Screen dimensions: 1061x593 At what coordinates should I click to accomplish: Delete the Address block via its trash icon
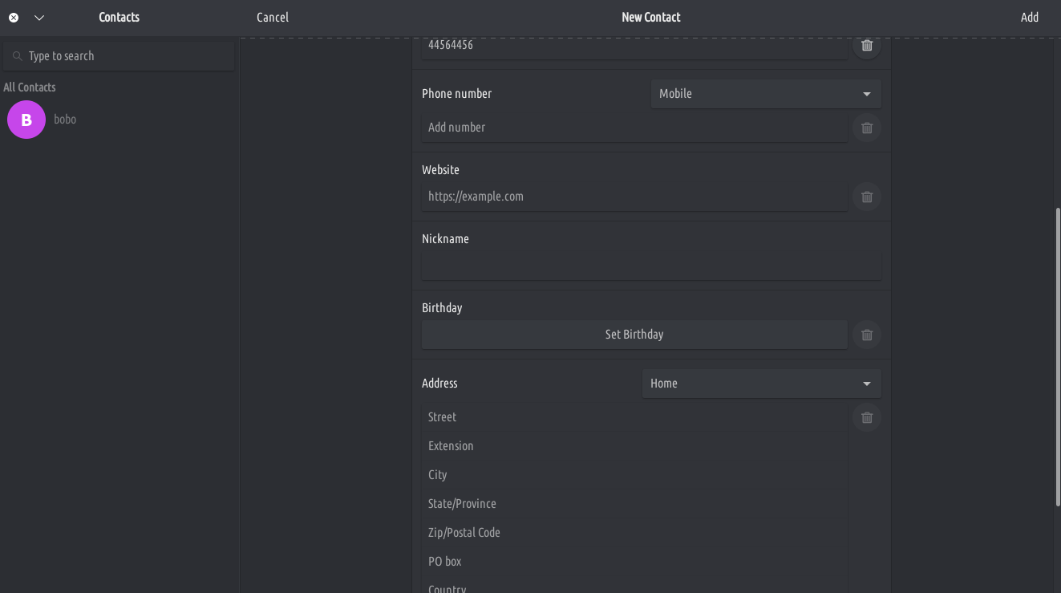[x=866, y=417]
